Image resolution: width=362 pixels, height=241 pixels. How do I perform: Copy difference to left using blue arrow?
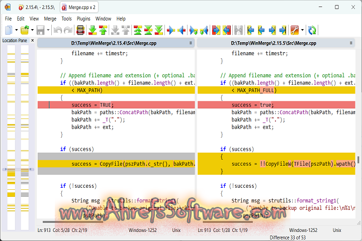182,30
